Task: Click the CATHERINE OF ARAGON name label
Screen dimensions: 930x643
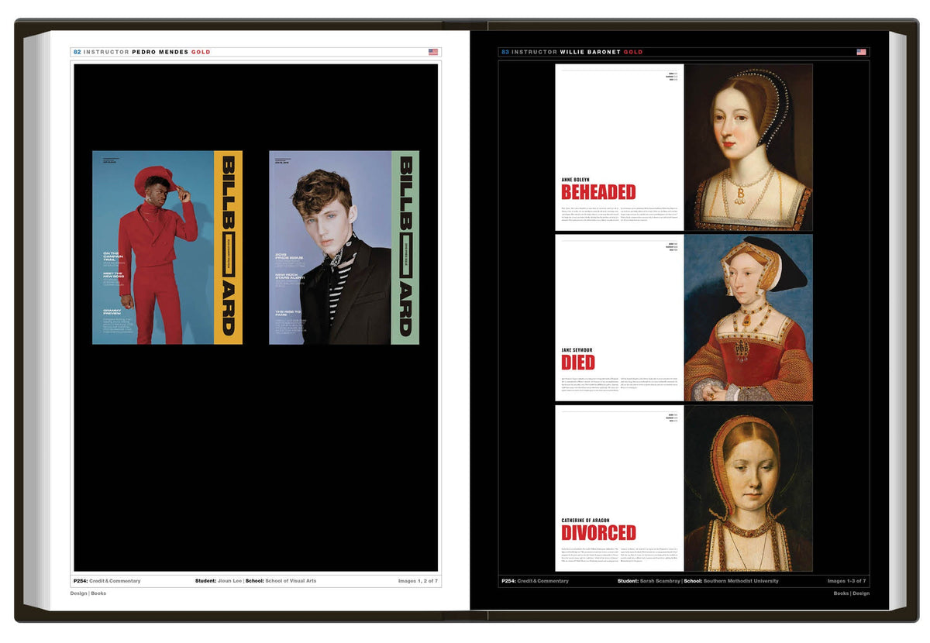Action: [585, 520]
